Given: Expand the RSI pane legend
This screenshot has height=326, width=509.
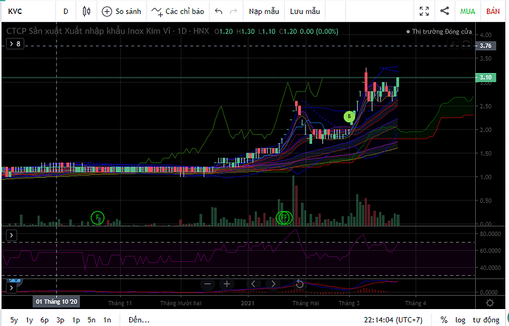Looking at the screenshot, I should [x=11, y=235].
